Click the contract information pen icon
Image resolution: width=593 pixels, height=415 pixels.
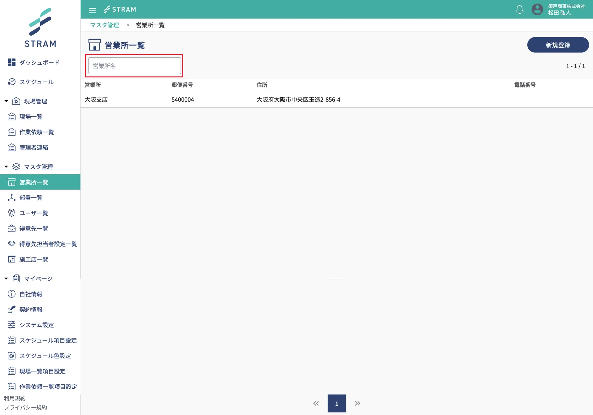[x=11, y=309]
